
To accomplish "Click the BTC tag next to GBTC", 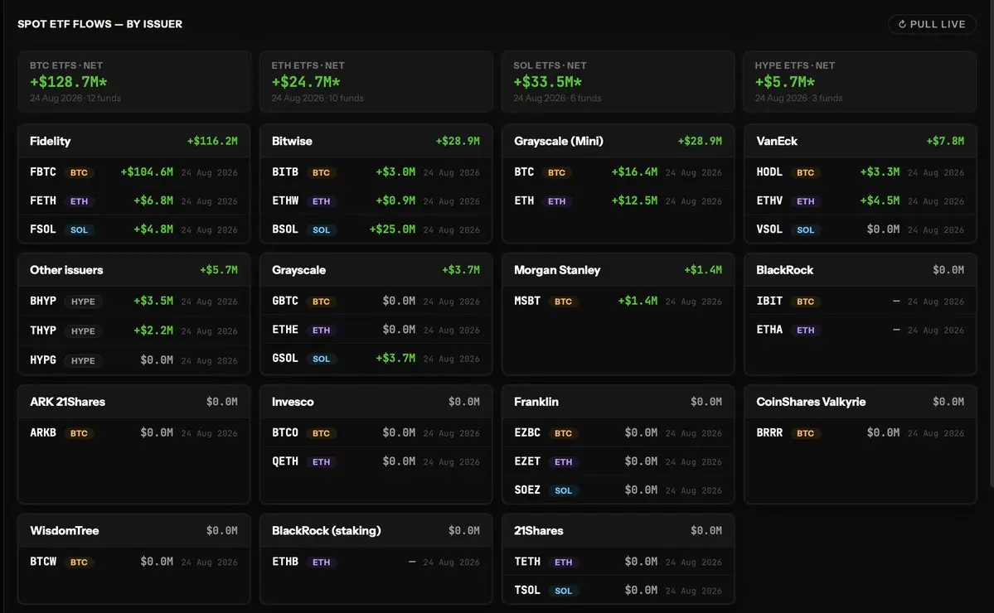I will pos(321,302).
